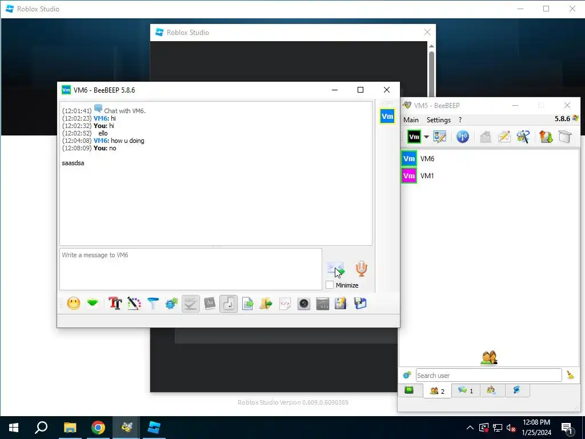The image size is (585, 439).
Task: Close the inner Roblox Studio dialog
Action: coord(427,33)
